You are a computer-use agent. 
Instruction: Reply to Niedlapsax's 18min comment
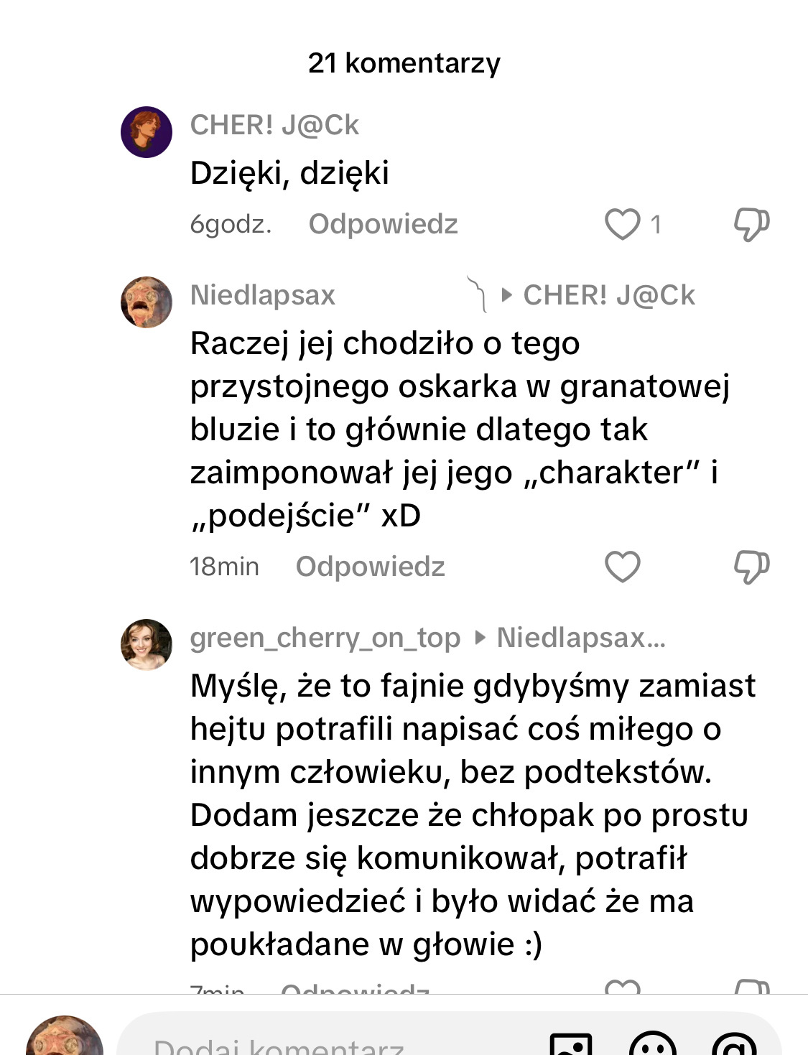pos(370,567)
